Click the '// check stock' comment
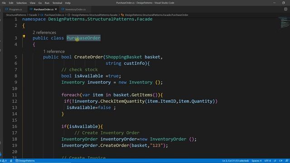290x163 pixels. pos(80,70)
